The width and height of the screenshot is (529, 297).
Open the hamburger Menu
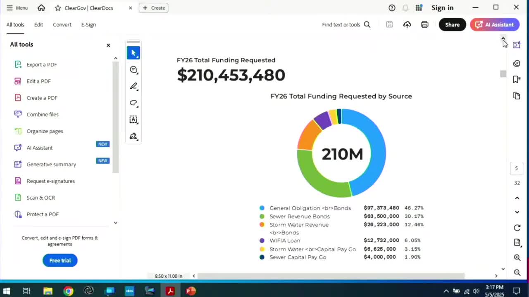pyautogui.click(x=17, y=8)
